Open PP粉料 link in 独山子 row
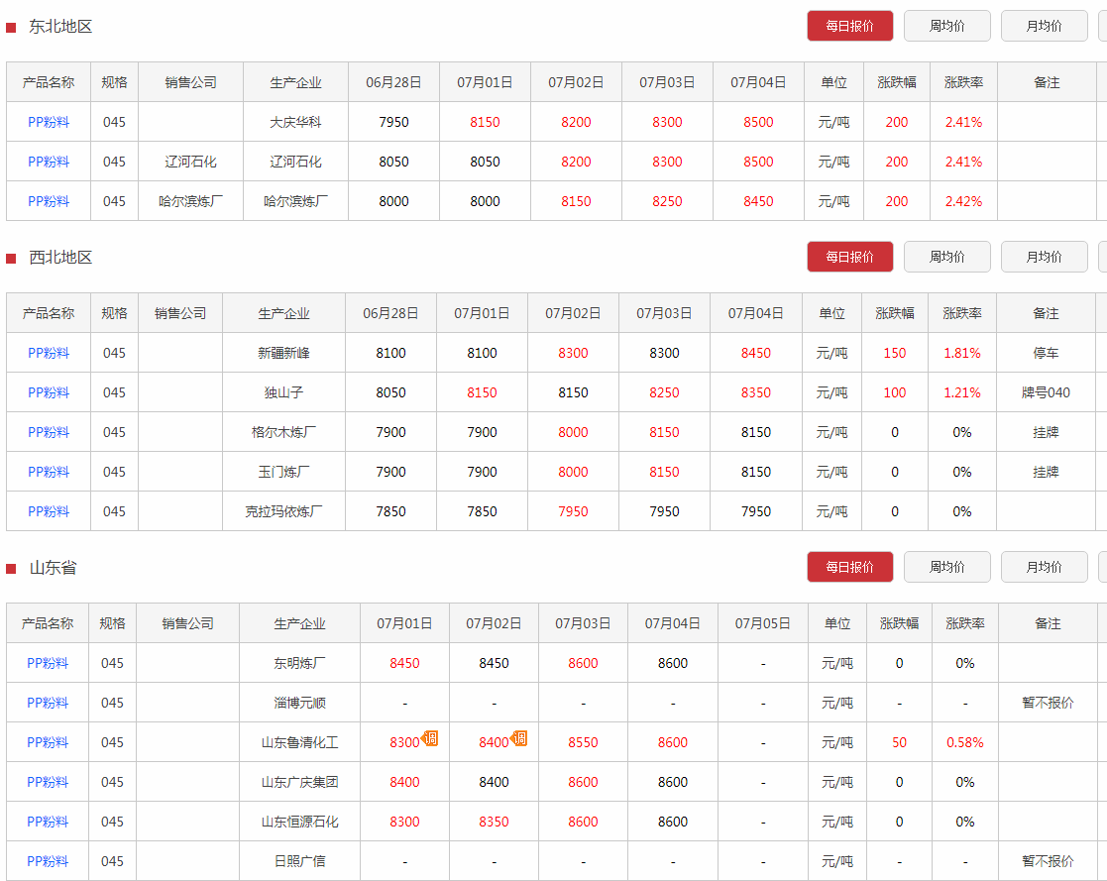The image size is (1107, 881). pos(49,392)
